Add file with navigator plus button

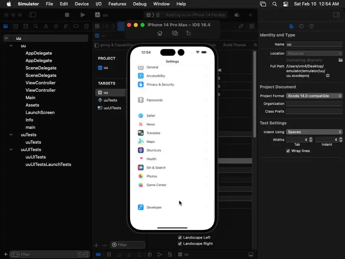[6, 254]
